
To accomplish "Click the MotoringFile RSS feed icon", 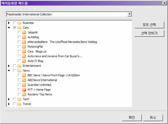I will (x=24, y=47).
